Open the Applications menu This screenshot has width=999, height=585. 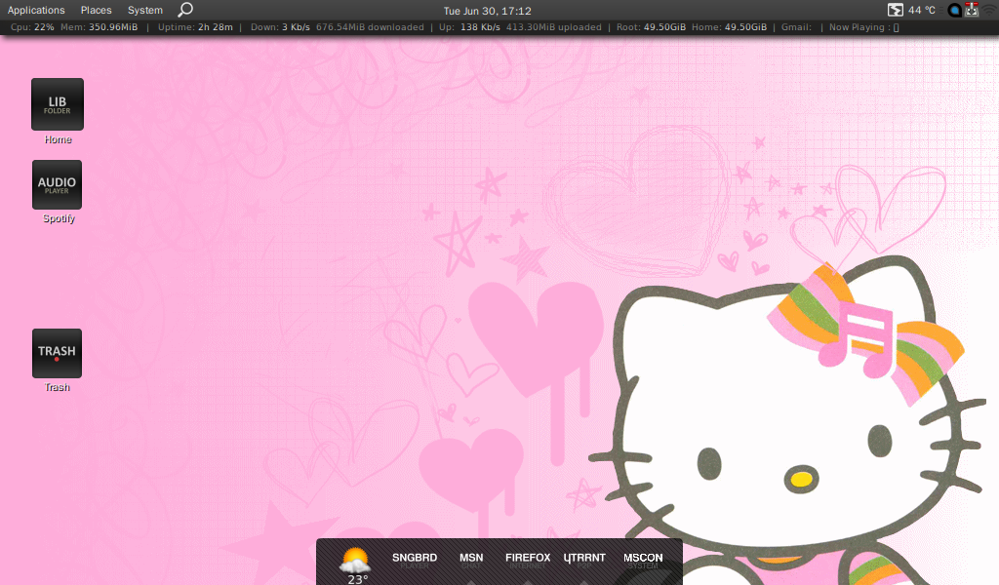(36, 10)
